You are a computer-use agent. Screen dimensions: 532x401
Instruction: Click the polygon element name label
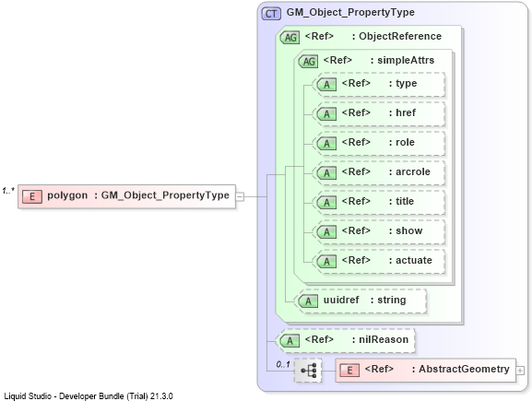(67, 195)
